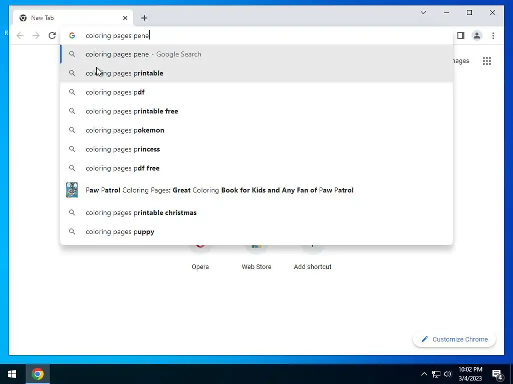Pick 'coloring pages pdf free' suggestion
Image resolution: width=513 pixels, height=384 pixels.
[x=257, y=168]
